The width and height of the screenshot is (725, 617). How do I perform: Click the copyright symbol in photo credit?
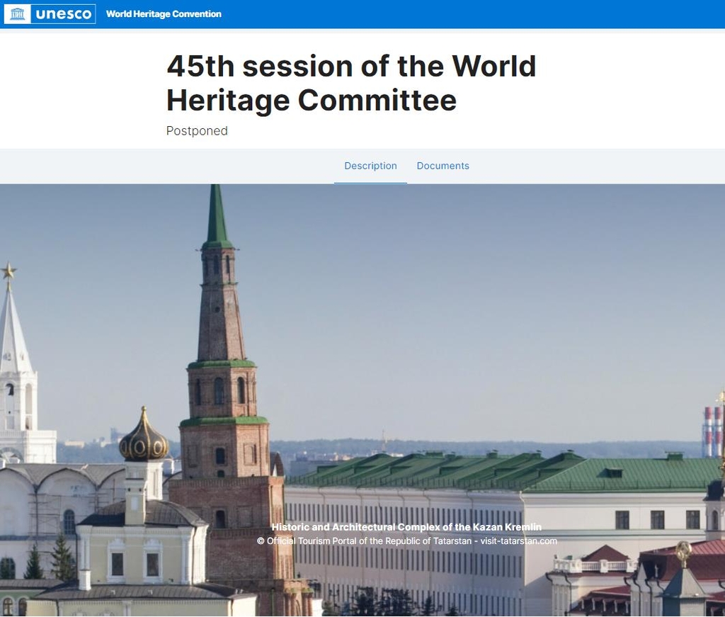pyautogui.click(x=261, y=541)
